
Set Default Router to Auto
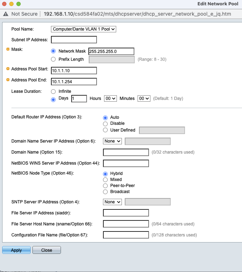(x=105, y=118)
